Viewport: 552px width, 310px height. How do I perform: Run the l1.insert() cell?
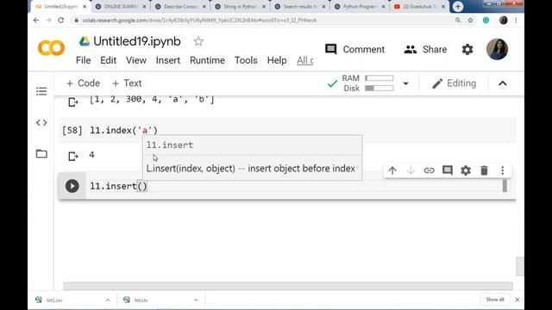[72, 186]
